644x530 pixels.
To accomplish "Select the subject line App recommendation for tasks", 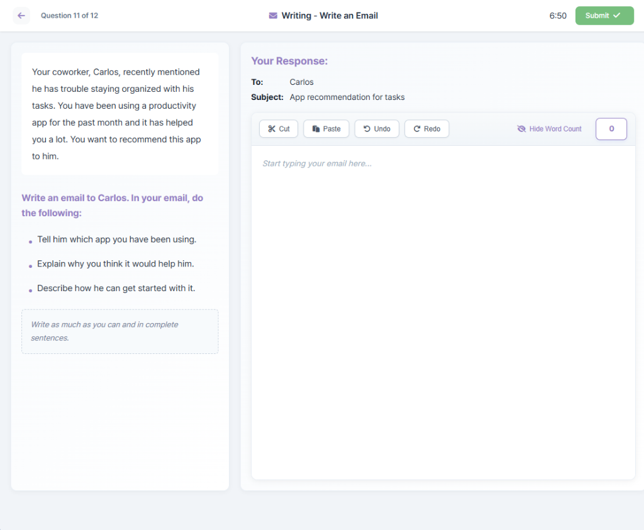I will click(x=347, y=97).
